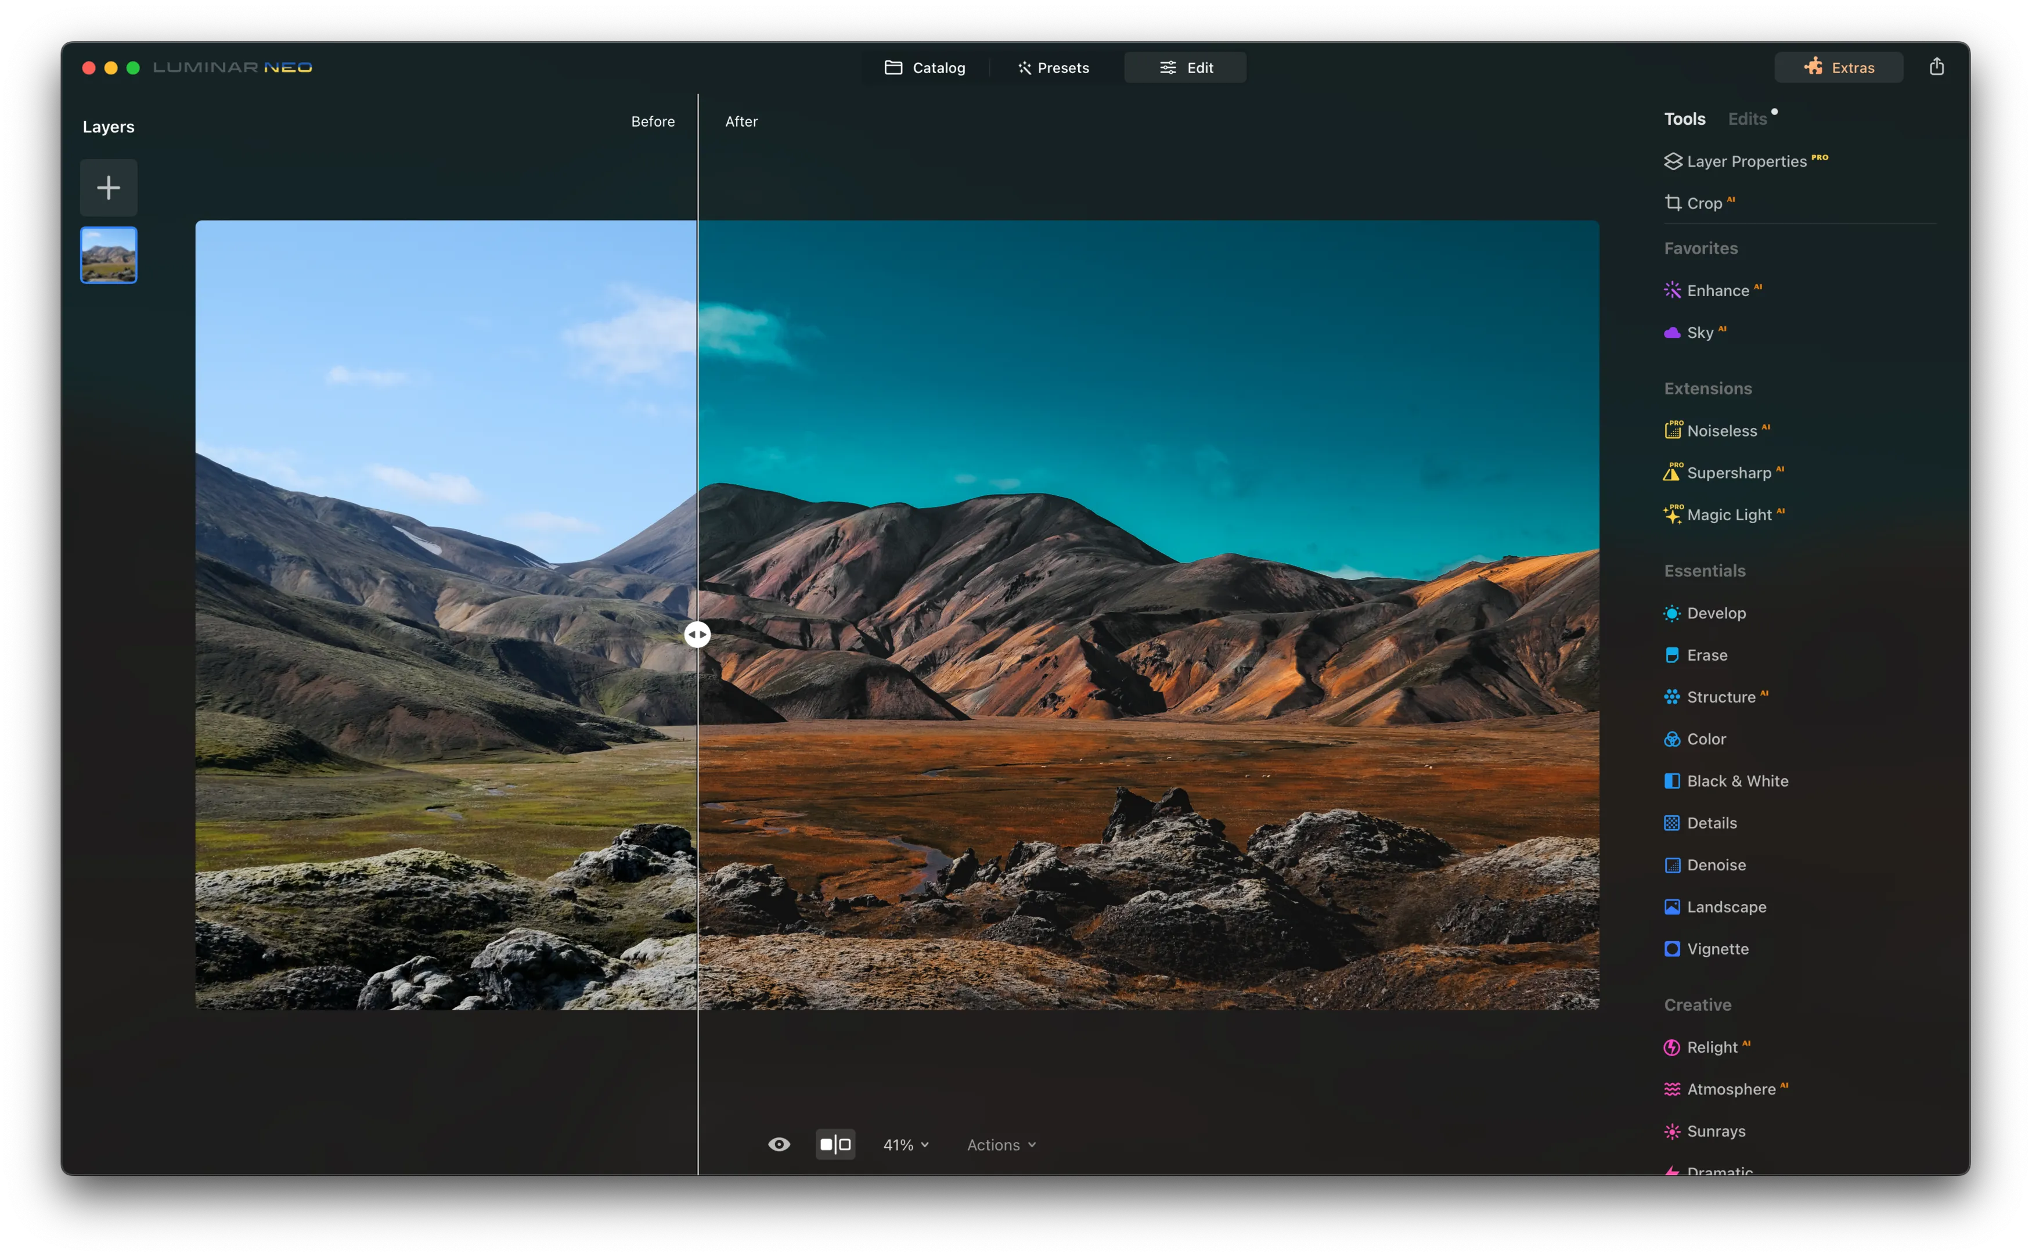This screenshot has height=1257, width=2032.
Task: Switch to the Catalog tab
Action: (925, 67)
